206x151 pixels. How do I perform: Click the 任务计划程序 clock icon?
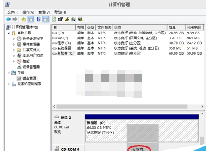pyautogui.click(x=19, y=39)
